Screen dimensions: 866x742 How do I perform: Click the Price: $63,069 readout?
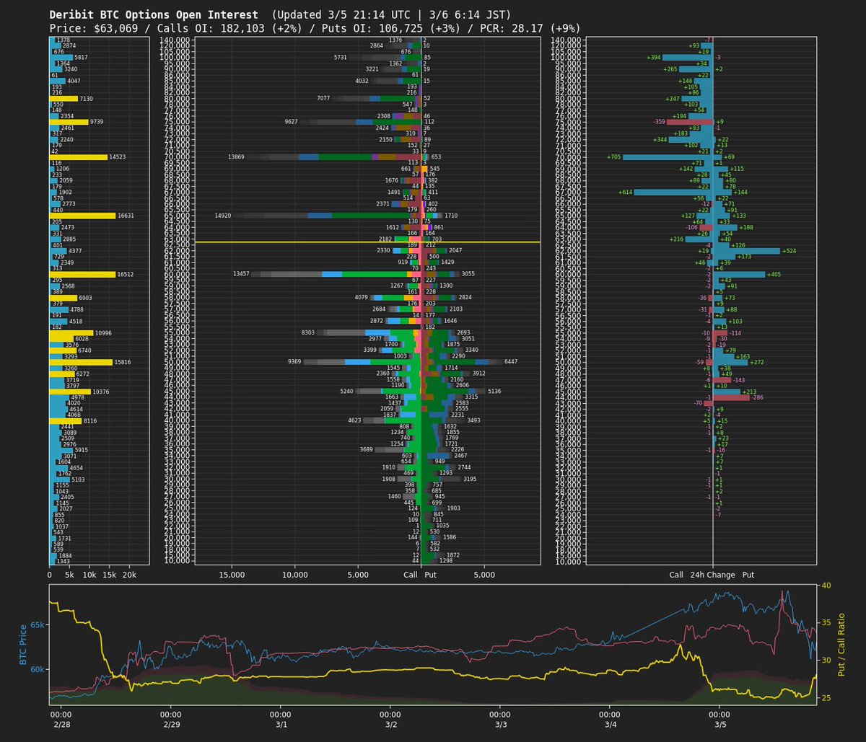coord(93,28)
